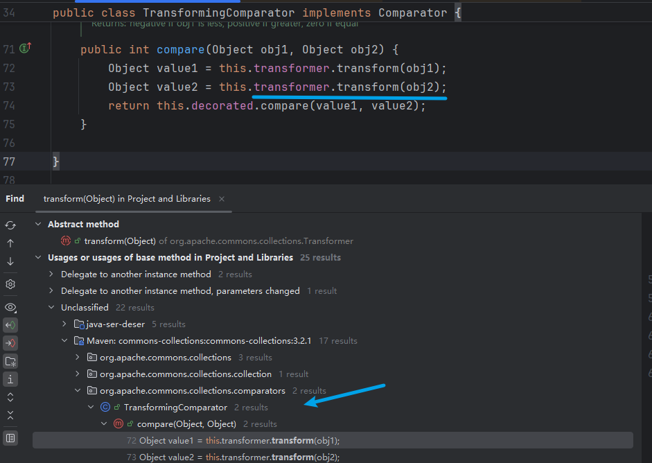Viewport: 652px width, 463px height.
Task: Go to previous occurrence using the up arrow
Action: pyautogui.click(x=10, y=243)
